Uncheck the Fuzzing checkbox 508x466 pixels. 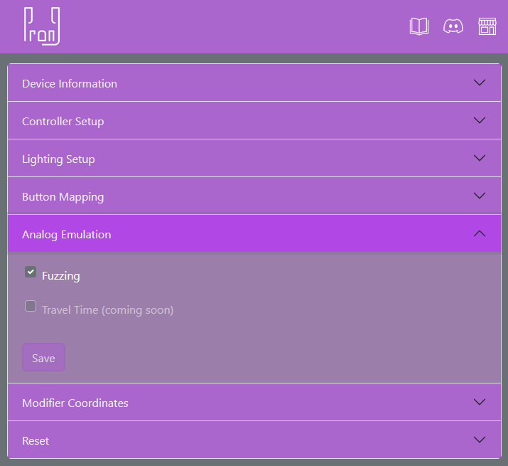coord(31,272)
